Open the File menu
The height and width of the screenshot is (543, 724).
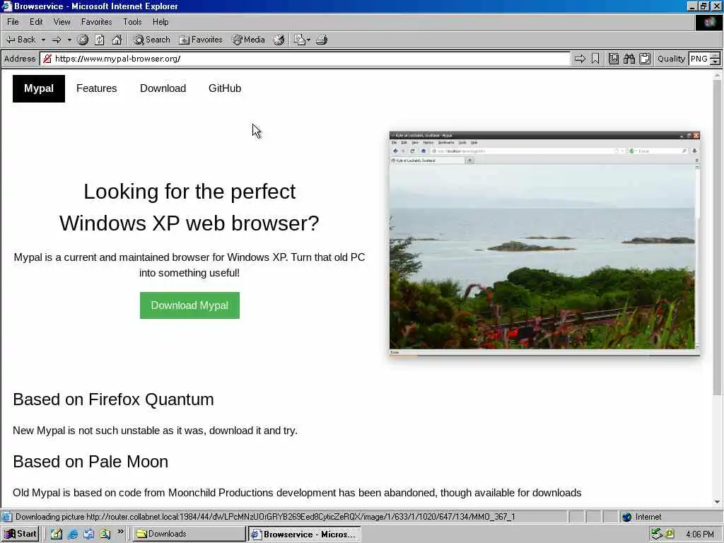tap(13, 22)
